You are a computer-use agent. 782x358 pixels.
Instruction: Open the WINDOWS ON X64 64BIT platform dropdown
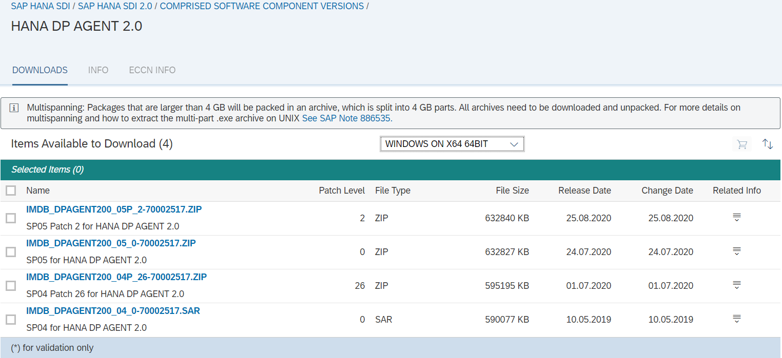[x=452, y=144]
